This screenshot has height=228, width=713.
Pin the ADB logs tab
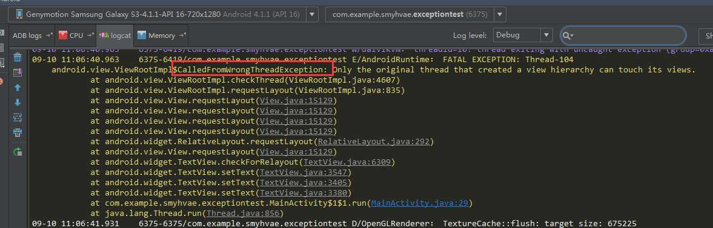tap(49, 35)
